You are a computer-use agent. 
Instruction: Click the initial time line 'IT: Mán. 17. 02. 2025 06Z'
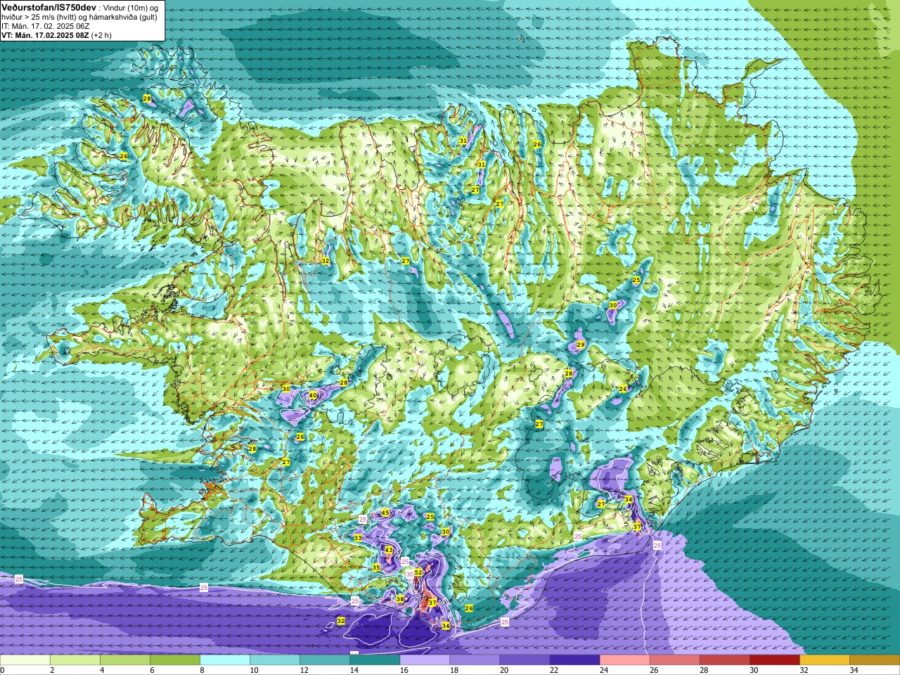(45, 26)
